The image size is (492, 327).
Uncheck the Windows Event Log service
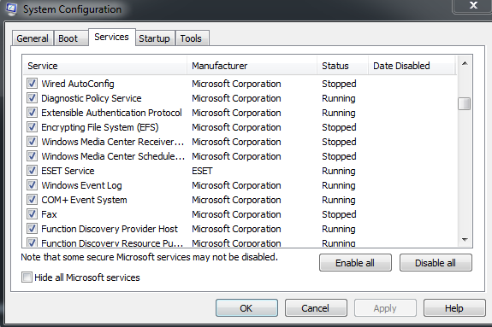(x=32, y=184)
